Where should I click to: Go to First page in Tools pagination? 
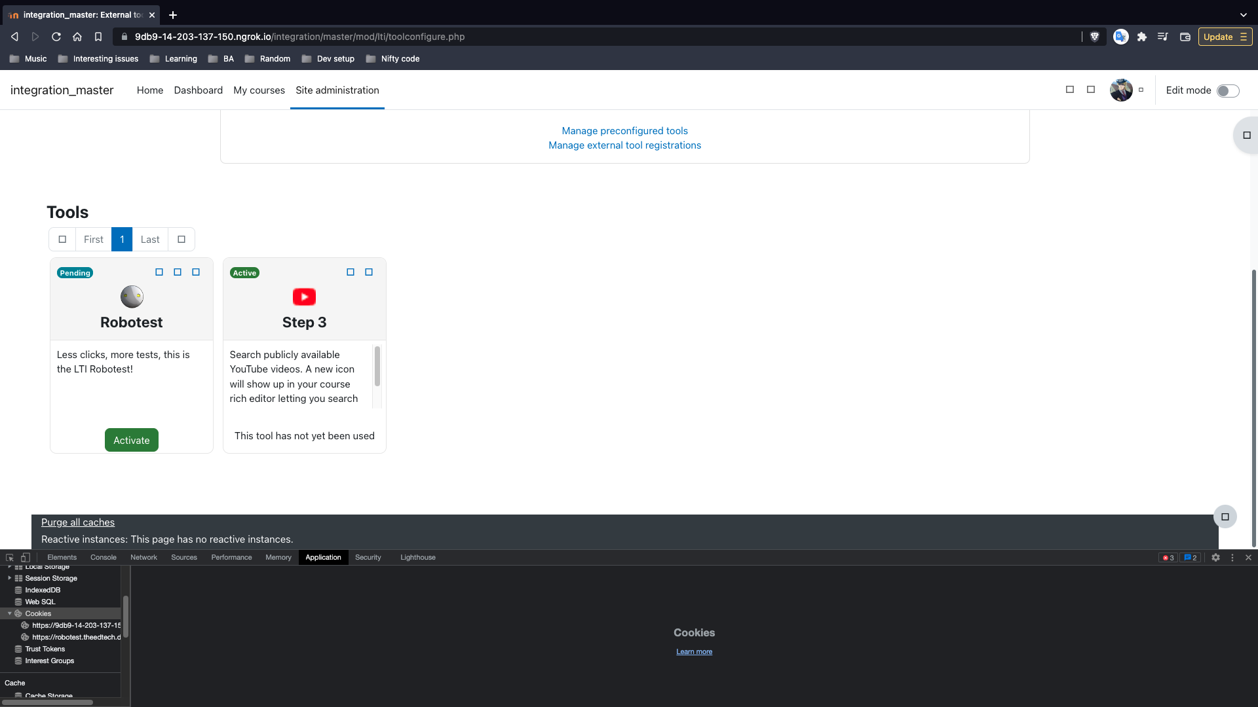[x=94, y=240]
